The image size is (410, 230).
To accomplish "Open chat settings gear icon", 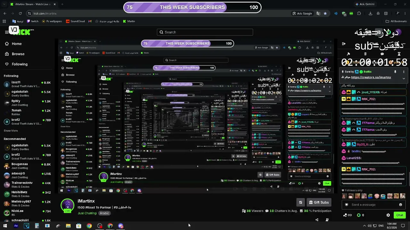I will pos(388,215).
